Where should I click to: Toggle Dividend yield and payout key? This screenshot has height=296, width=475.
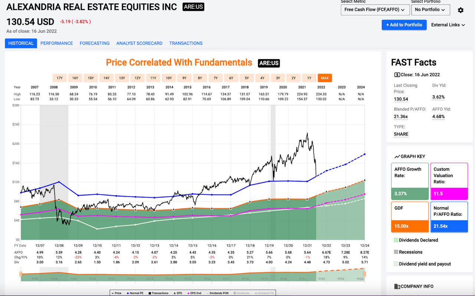(422, 264)
